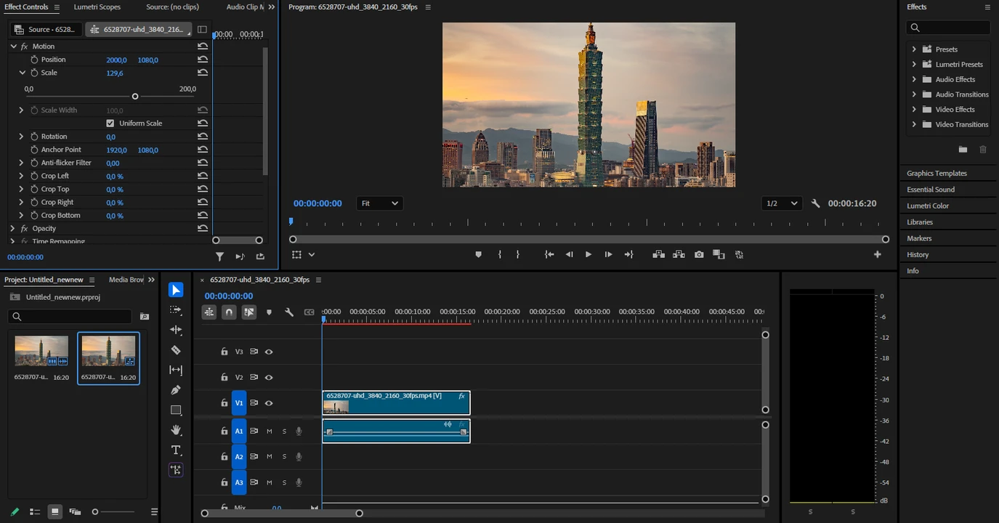This screenshot has height=523, width=999.
Task: Open the Media Browser tab
Action: [x=126, y=280]
